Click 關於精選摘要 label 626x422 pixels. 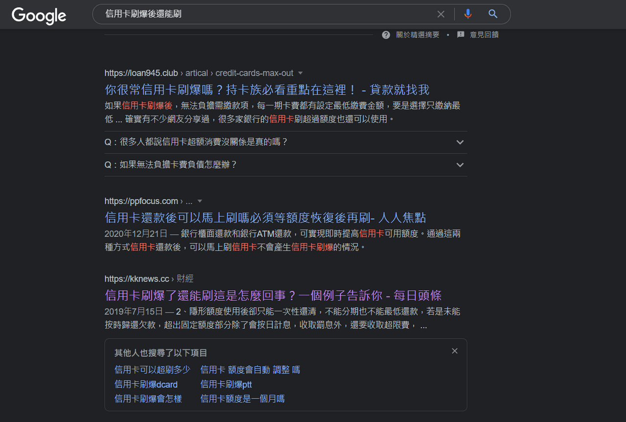pyautogui.click(x=418, y=35)
